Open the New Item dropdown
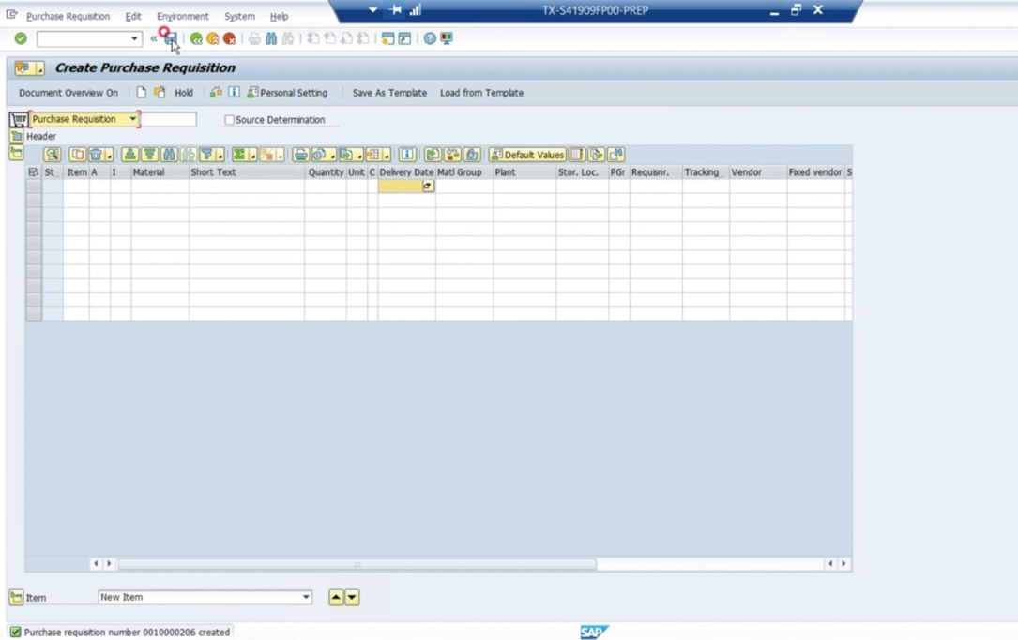Viewport: 1018px width, 640px height. 306,597
